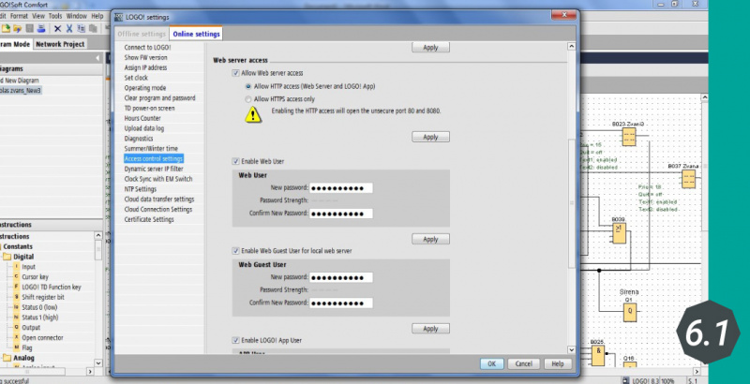Pick the Status 1 (high) constant icon

(x=16, y=317)
